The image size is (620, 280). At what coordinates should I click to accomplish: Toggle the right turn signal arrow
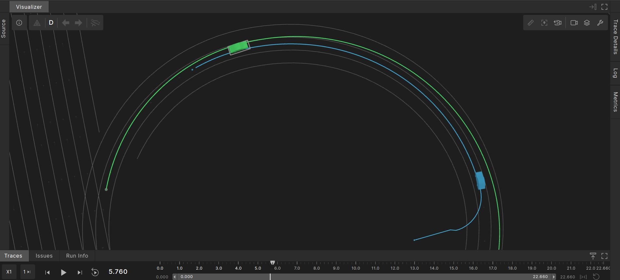point(78,23)
